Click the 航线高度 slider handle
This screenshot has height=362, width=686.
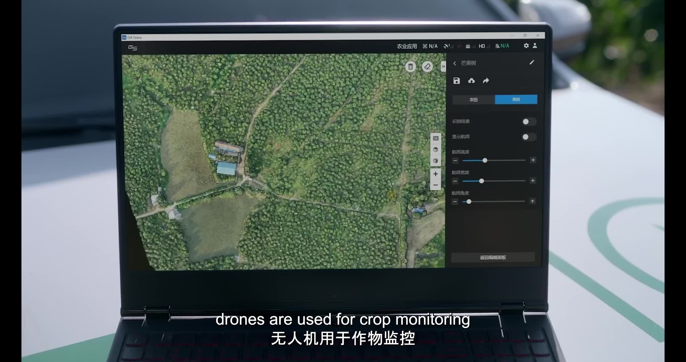485,161
